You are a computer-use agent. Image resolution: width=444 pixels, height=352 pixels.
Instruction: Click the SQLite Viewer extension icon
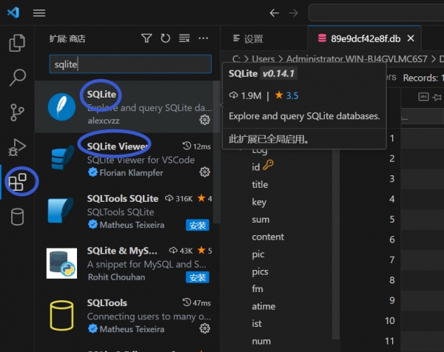61,158
